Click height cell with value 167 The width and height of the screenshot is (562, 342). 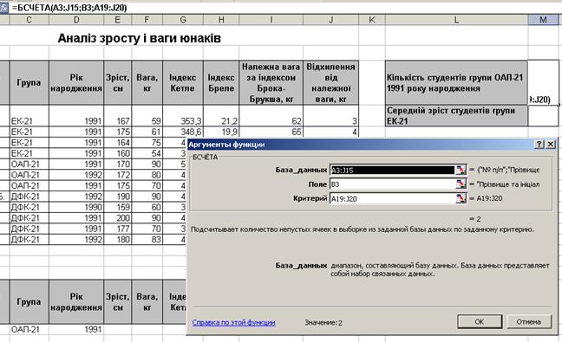click(118, 115)
